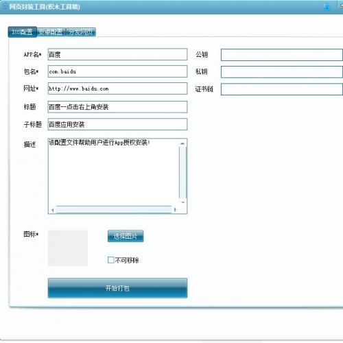Screen dimensions: 343x343
Task: Click the 包名 field with com.baidu
Action: (x=117, y=71)
